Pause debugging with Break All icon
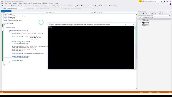The width and height of the screenshot is (172, 97). [78, 6]
